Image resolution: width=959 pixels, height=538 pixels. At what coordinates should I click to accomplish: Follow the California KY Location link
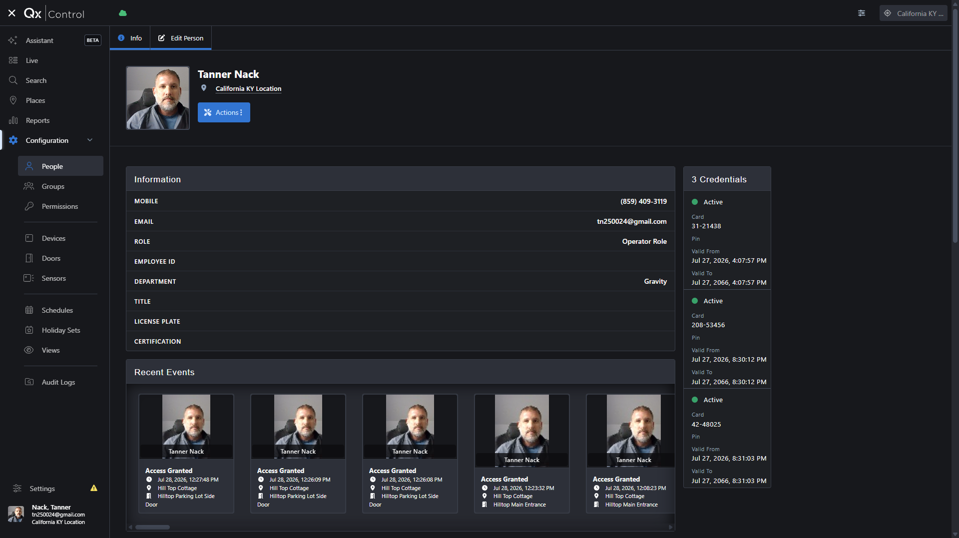(x=248, y=89)
